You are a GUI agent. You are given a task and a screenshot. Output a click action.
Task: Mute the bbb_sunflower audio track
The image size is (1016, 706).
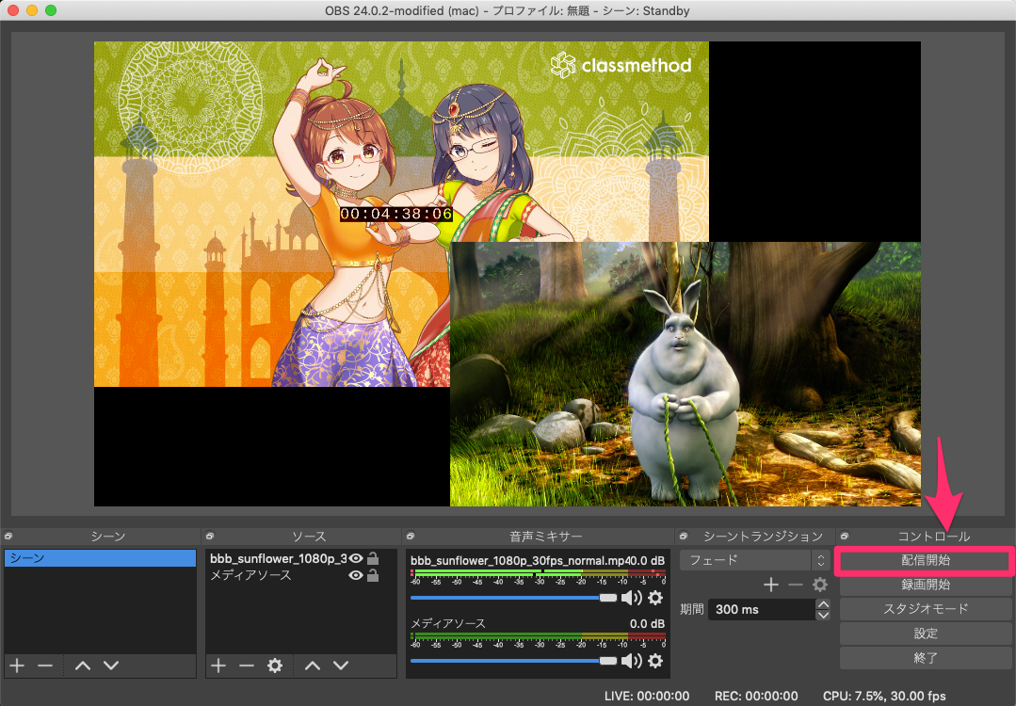click(631, 598)
